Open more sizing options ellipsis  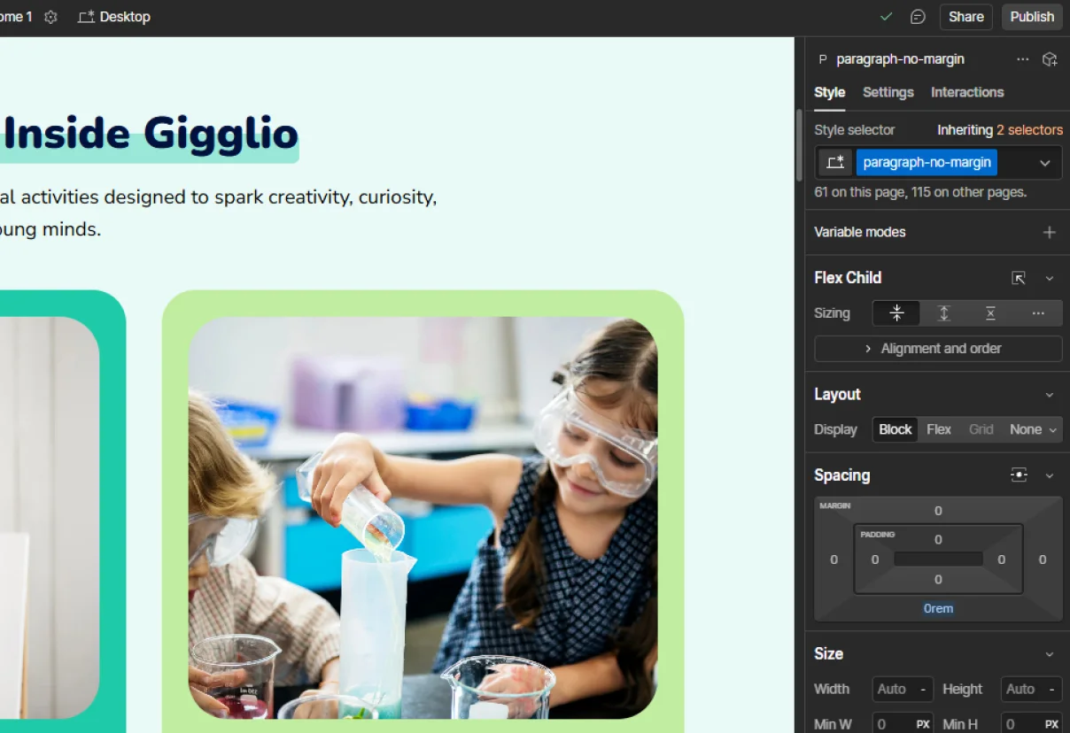1038,313
